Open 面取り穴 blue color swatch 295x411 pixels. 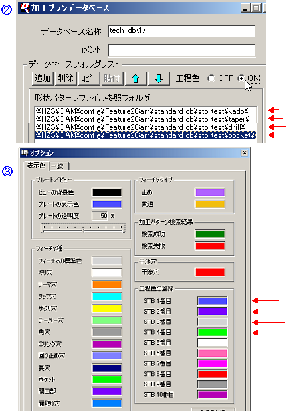point(107,403)
